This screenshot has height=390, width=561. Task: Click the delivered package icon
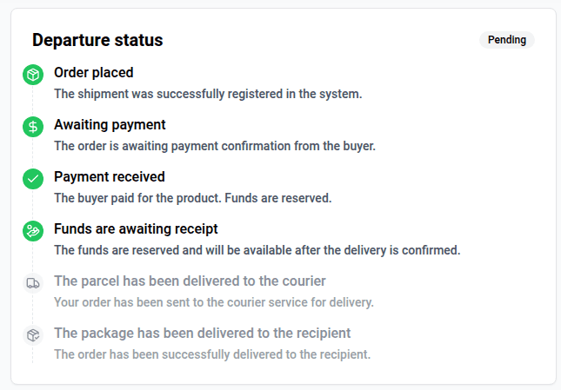33,335
